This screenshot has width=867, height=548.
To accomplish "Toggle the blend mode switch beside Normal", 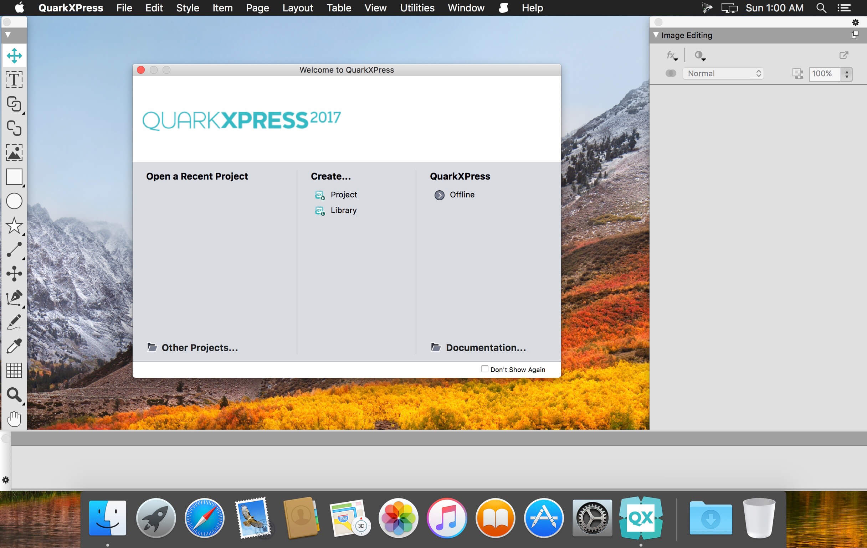I will point(671,73).
